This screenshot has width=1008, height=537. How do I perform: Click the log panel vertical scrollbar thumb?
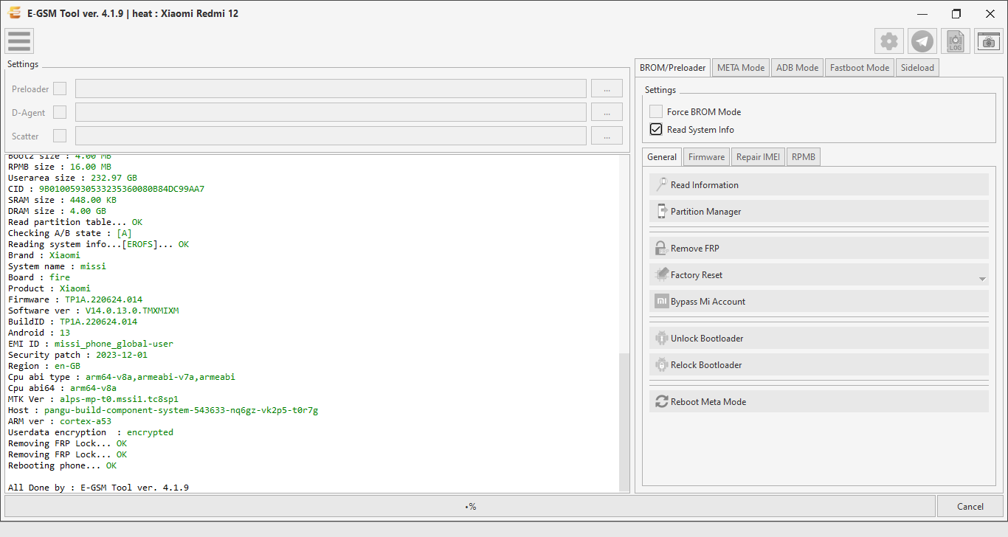[x=624, y=422]
